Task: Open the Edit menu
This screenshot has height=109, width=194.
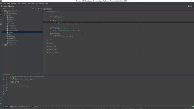Action: pyautogui.click(x=5, y=3)
